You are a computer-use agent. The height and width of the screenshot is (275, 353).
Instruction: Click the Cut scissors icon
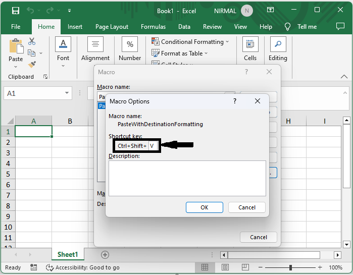tap(32, 41)
